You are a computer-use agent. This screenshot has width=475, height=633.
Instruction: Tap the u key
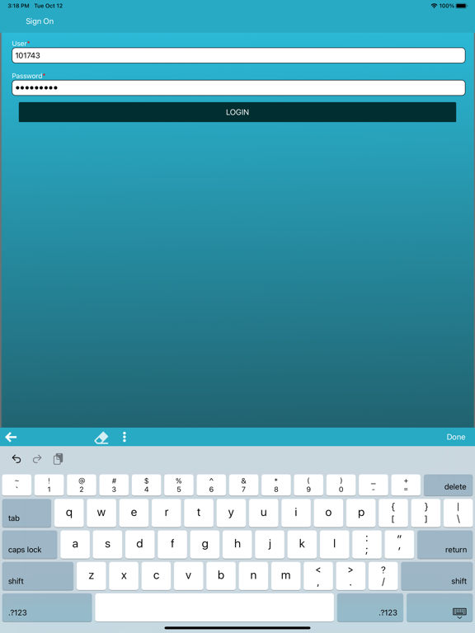coord(263,513)
